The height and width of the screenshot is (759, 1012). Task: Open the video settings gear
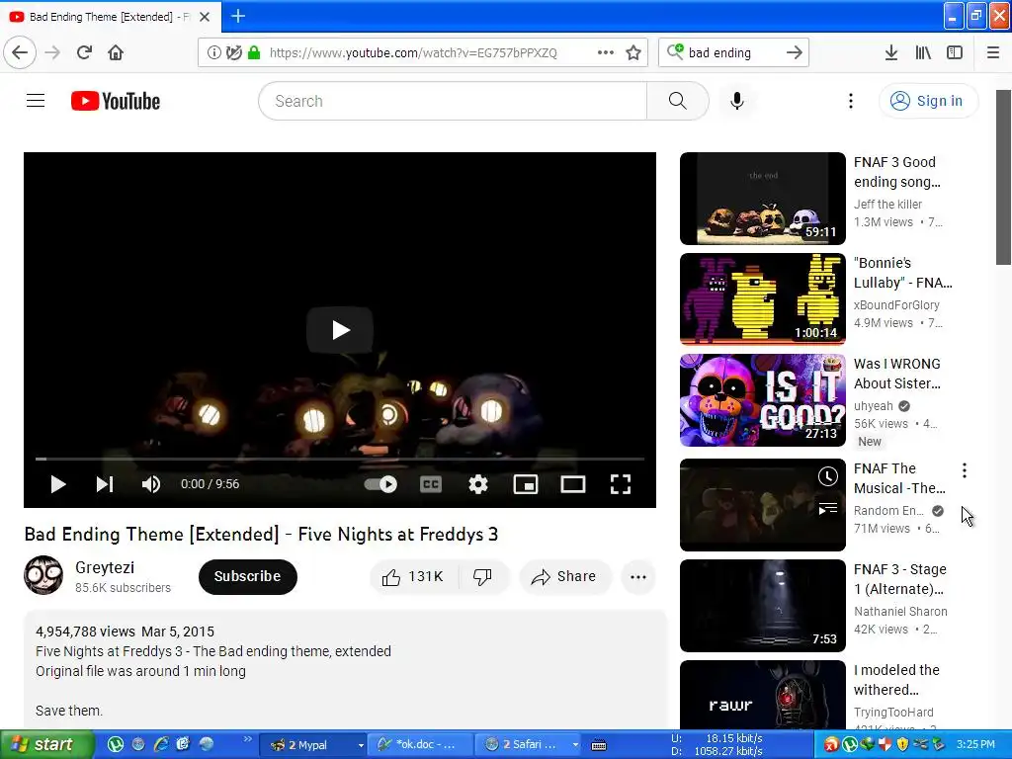pos(478,484)
